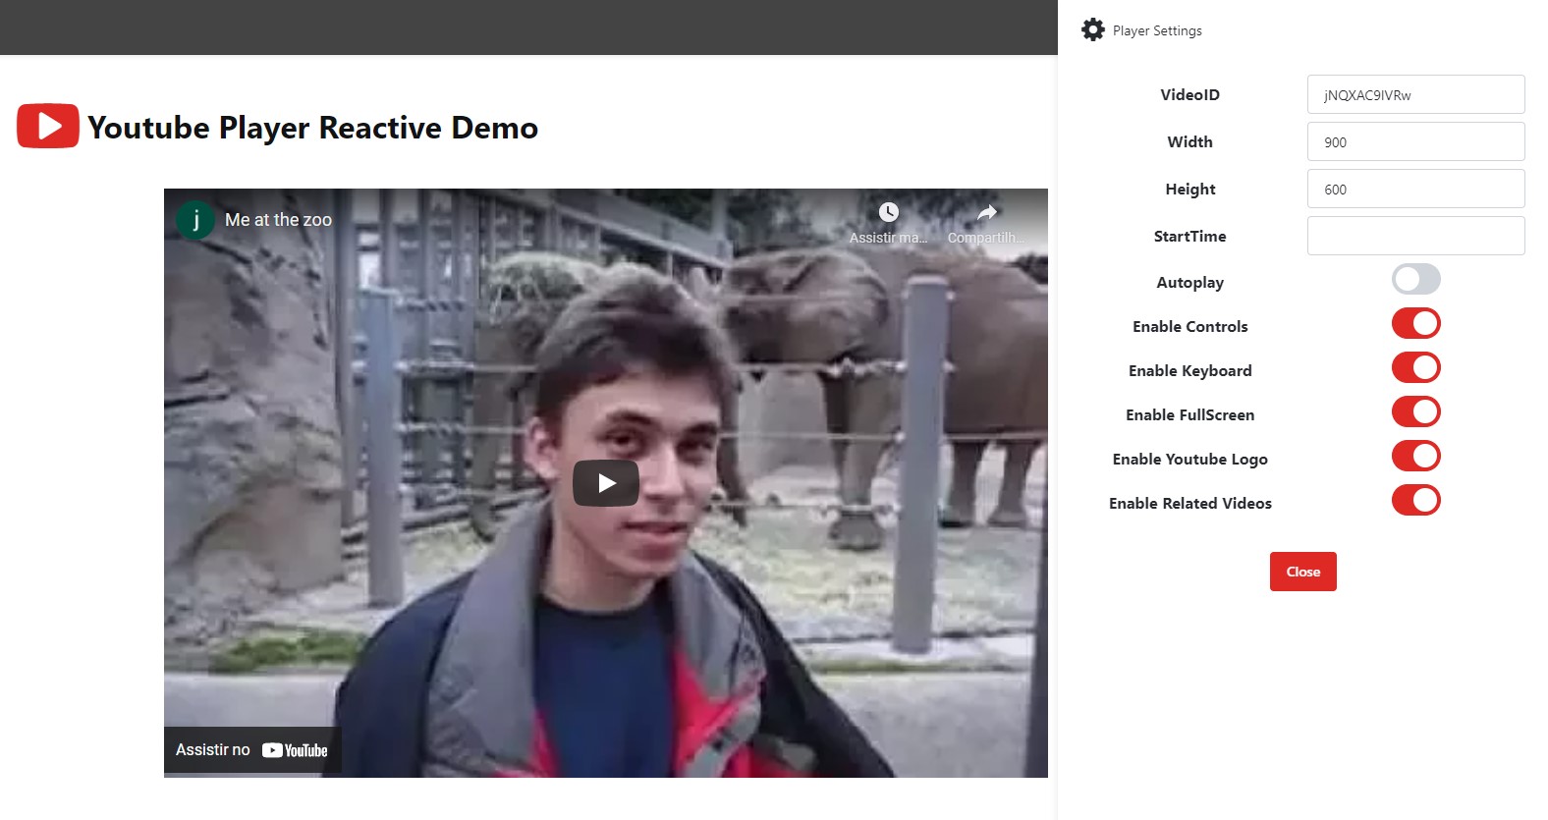Click the empty StartTime field
The image size is (1548, 820).
(1415, 236)
